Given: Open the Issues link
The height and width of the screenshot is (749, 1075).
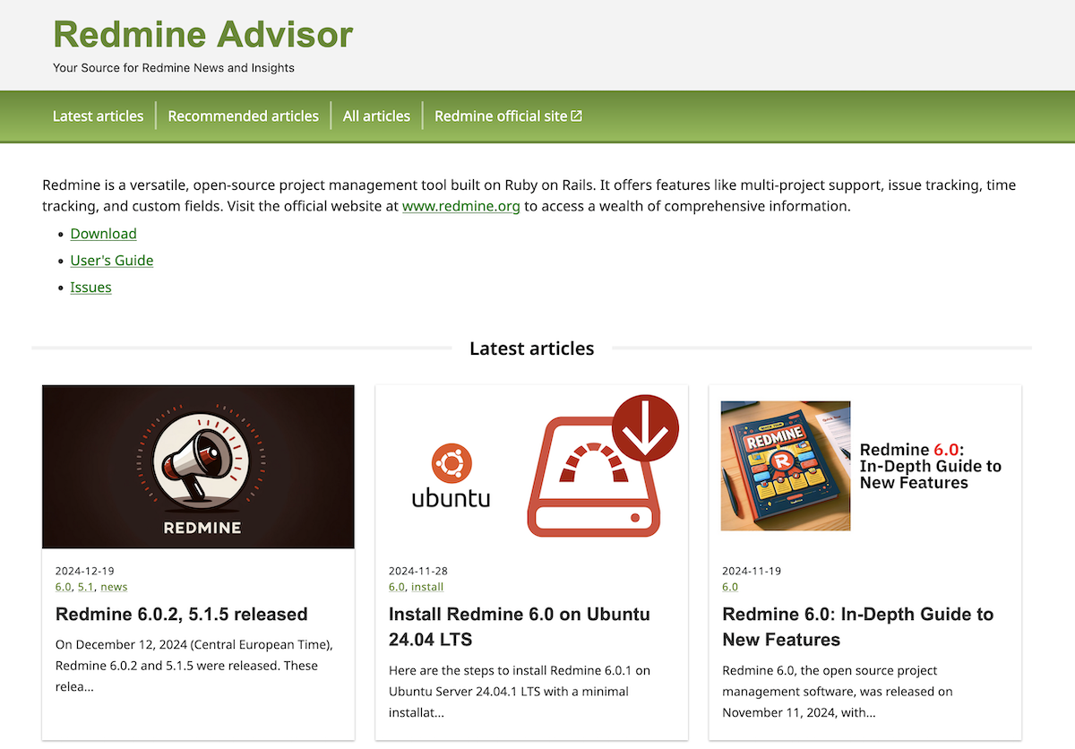Looking at the screenshot, I should [x=90, y=287].
